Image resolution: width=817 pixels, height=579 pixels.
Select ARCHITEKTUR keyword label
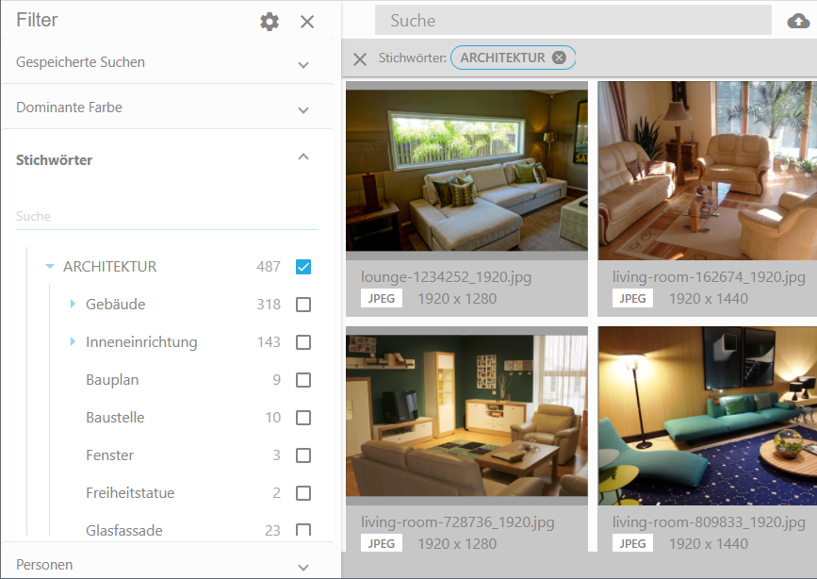pos(110,267)
